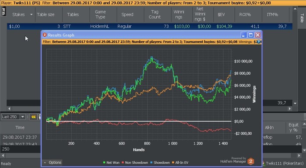
Task: Sort hands by Equity % column
Action: 293,127
